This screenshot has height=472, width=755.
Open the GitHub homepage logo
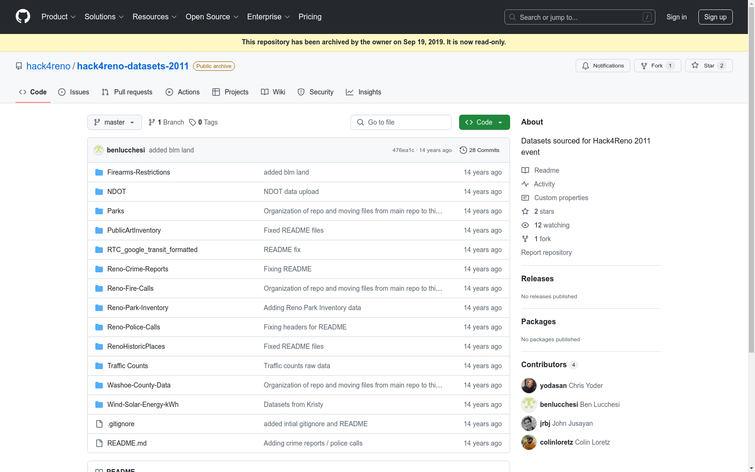coord(23,17)
